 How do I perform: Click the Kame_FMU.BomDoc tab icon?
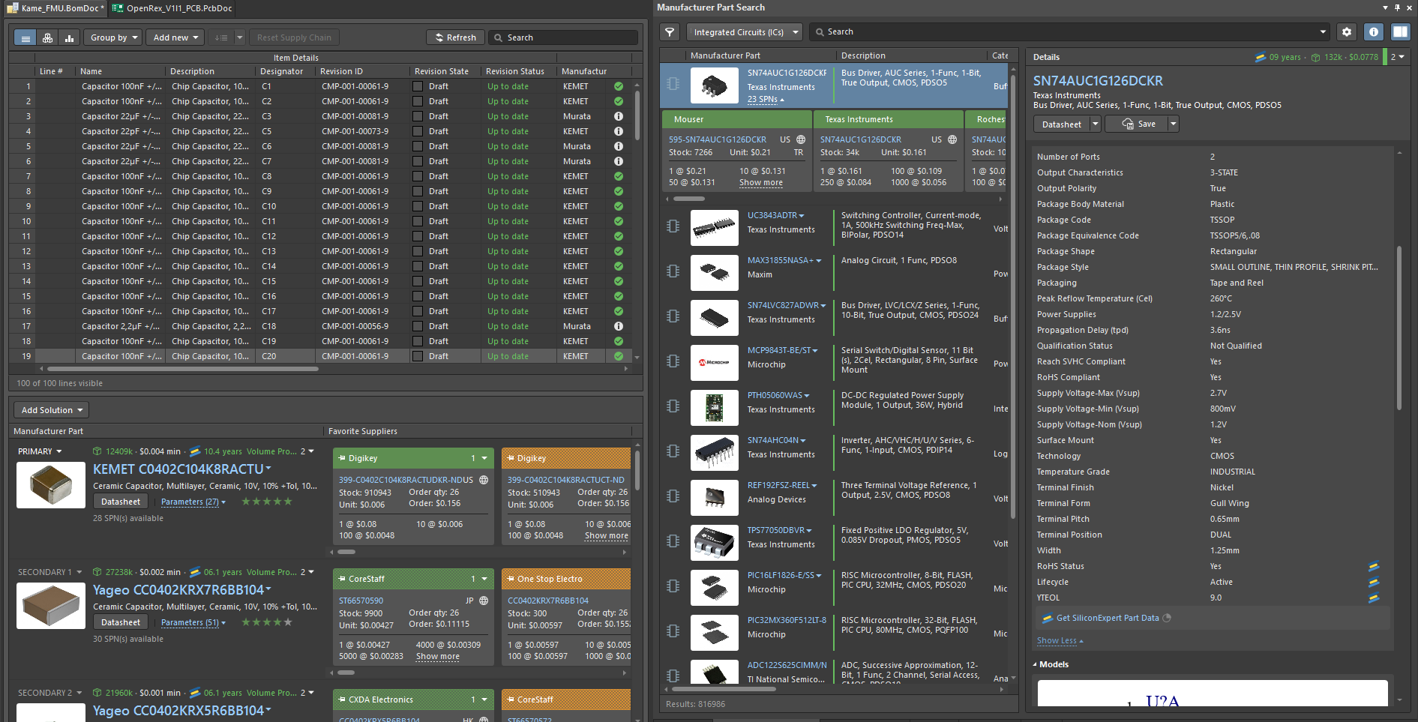(14, 8)
